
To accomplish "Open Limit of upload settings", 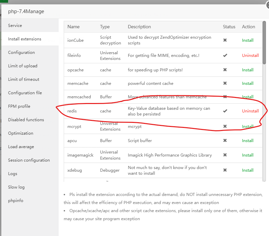I will pos(23,66).
